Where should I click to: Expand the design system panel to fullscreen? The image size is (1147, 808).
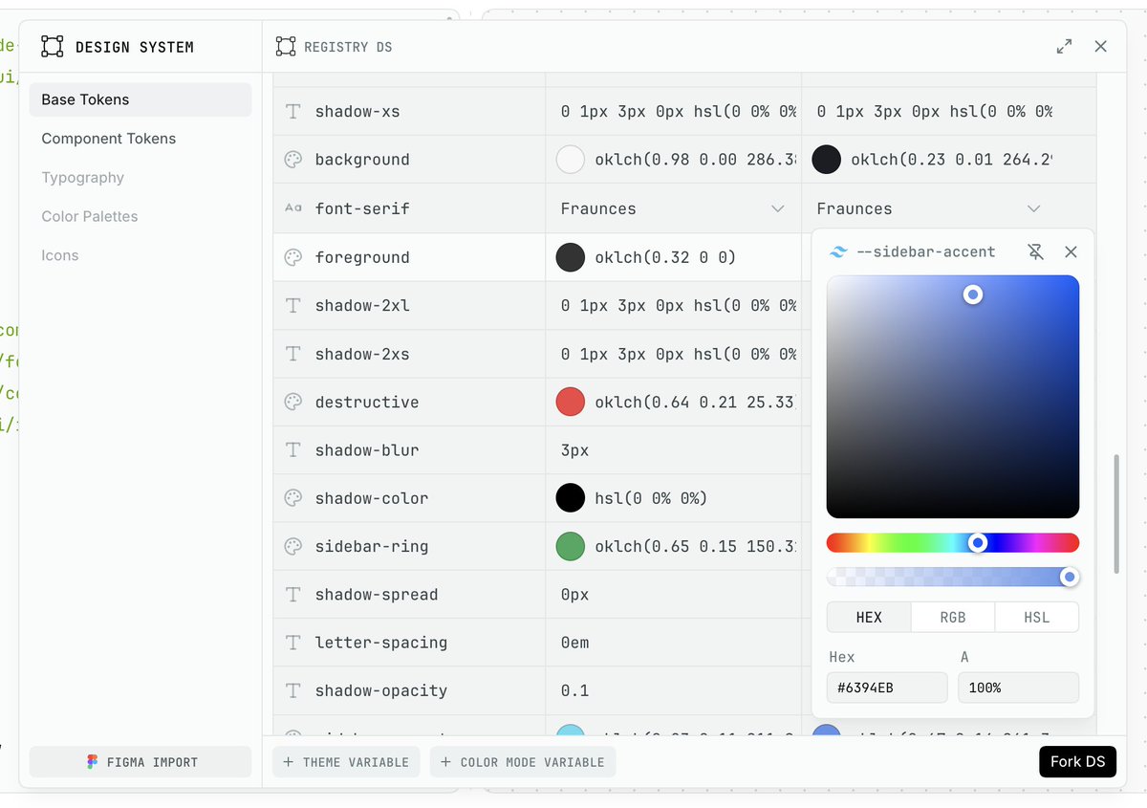(x=1064, y=46)
